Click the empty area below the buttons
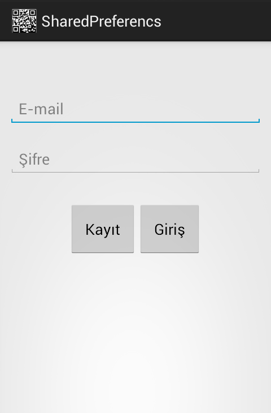The height and width of the screenshot is (413, 271). point(135,332)
